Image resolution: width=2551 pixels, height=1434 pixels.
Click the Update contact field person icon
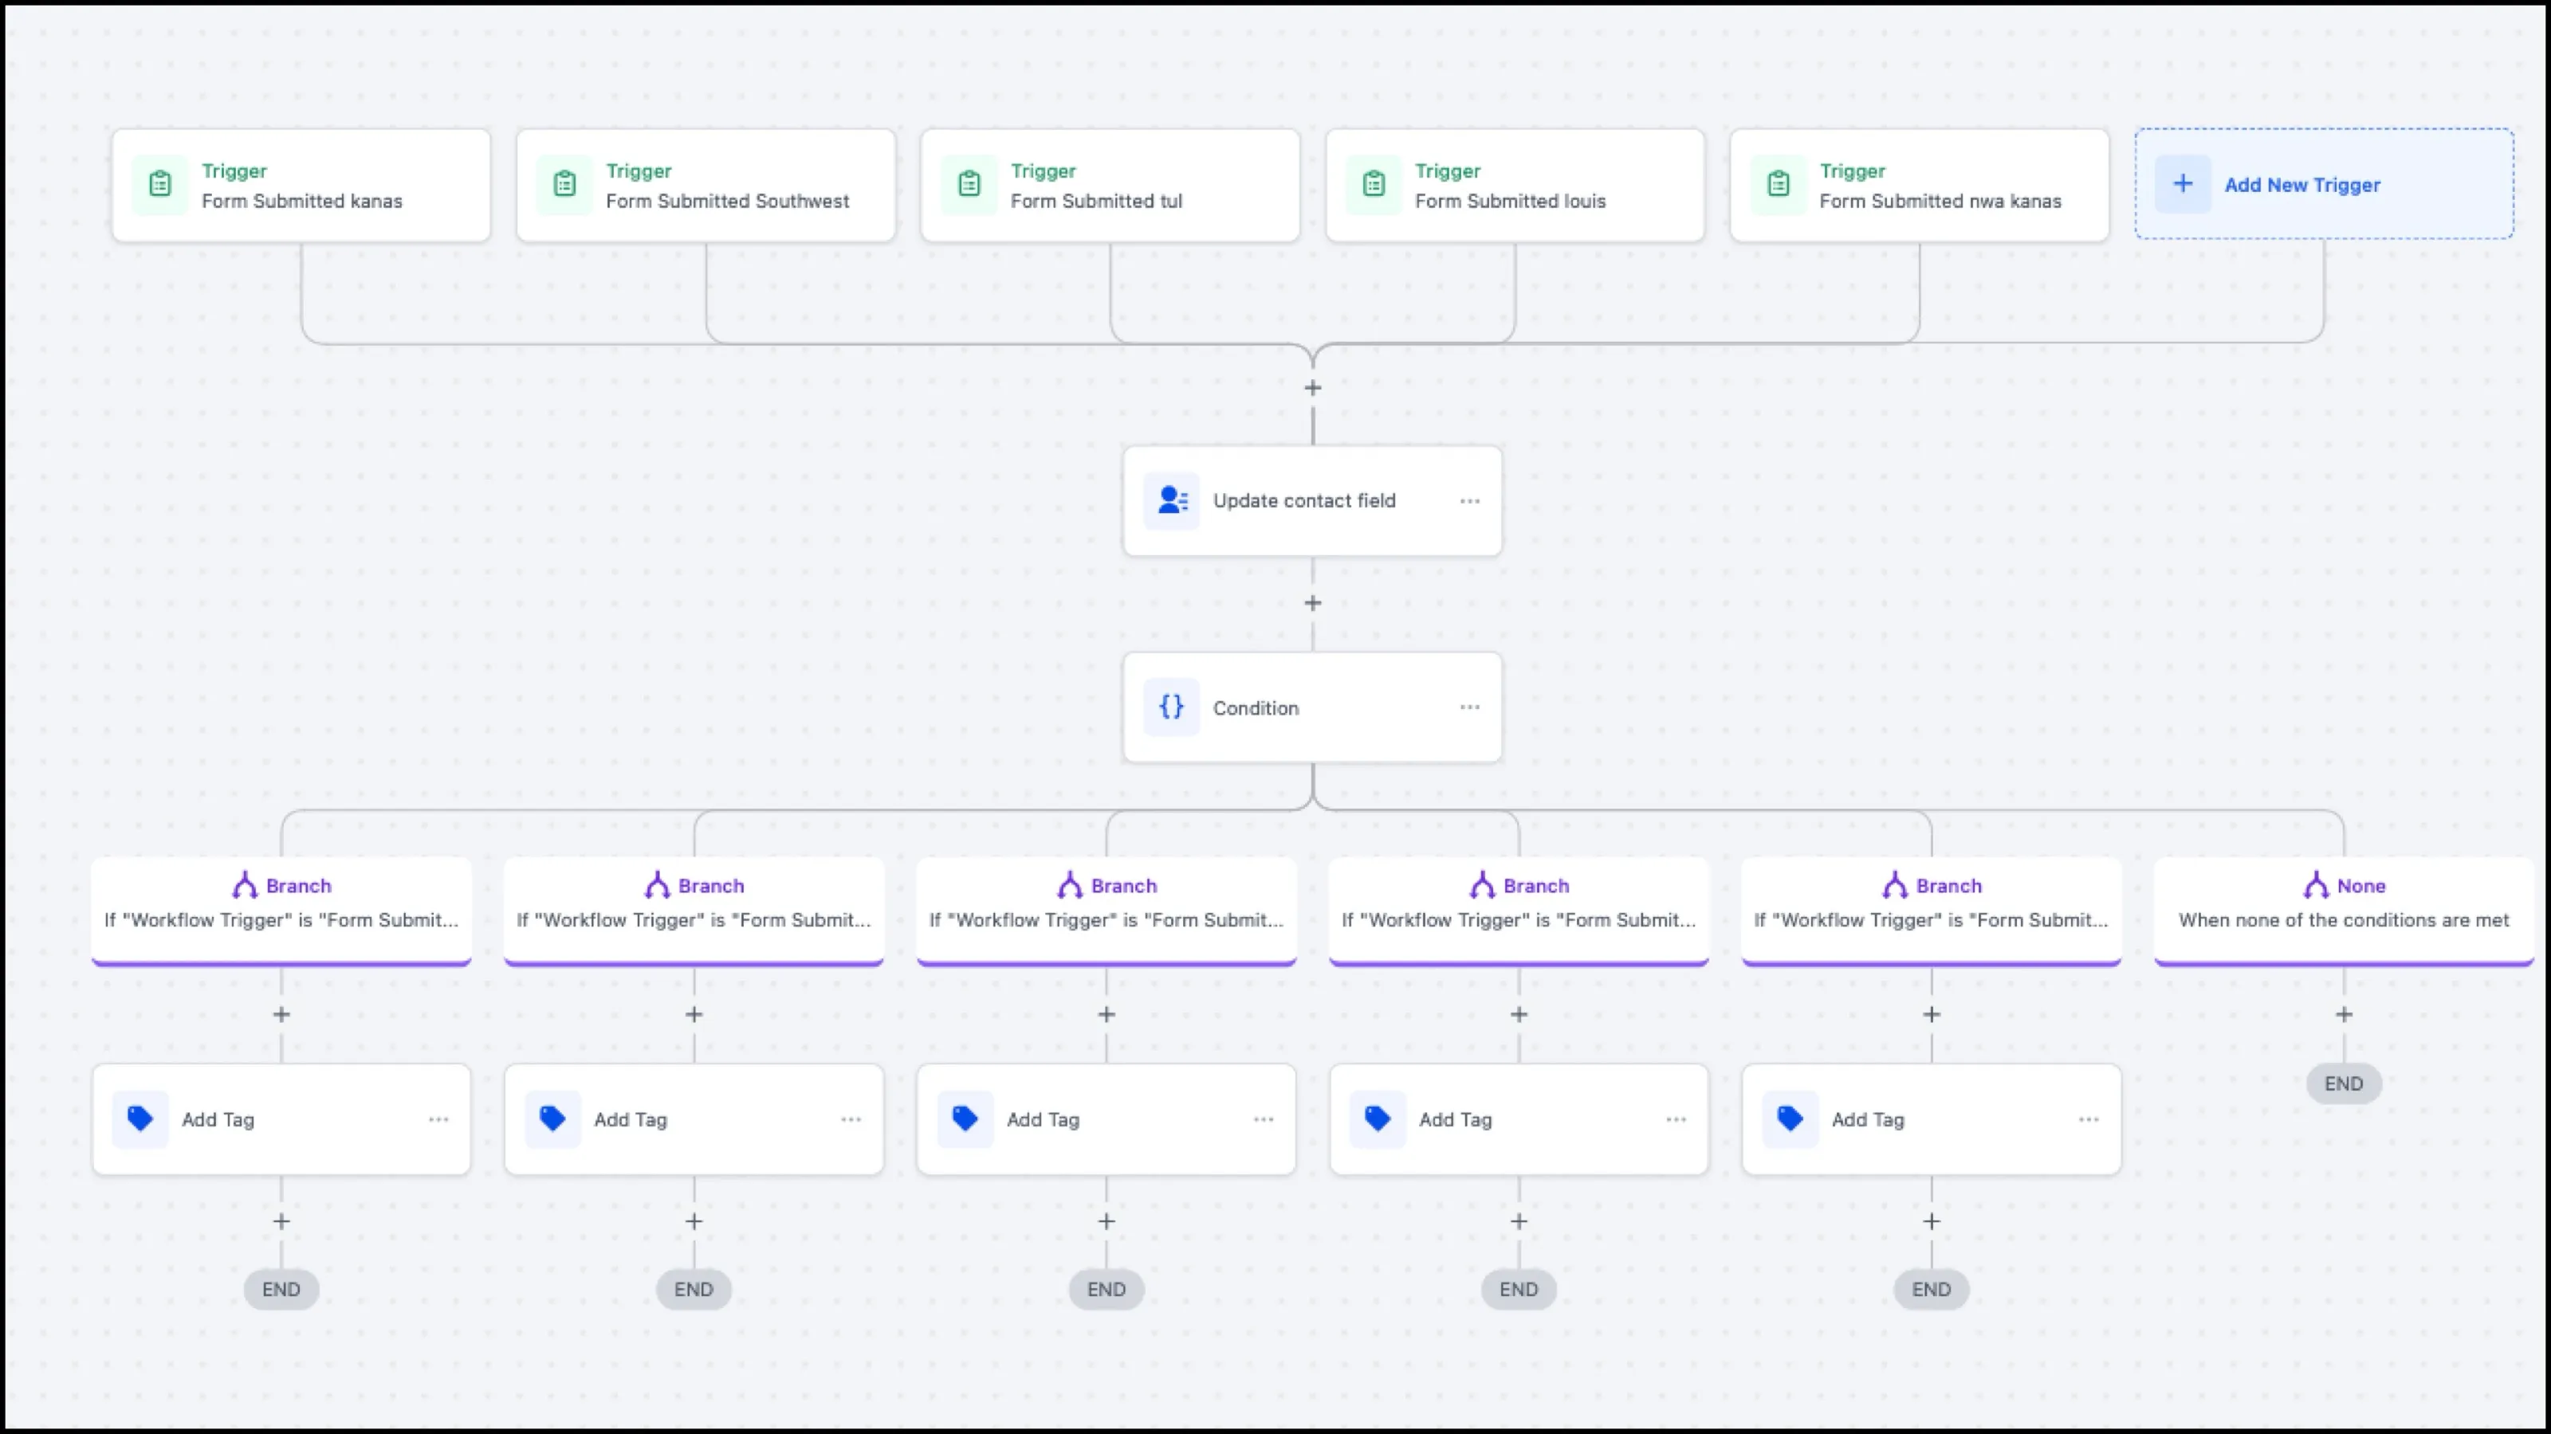(x=1172, y=501)
